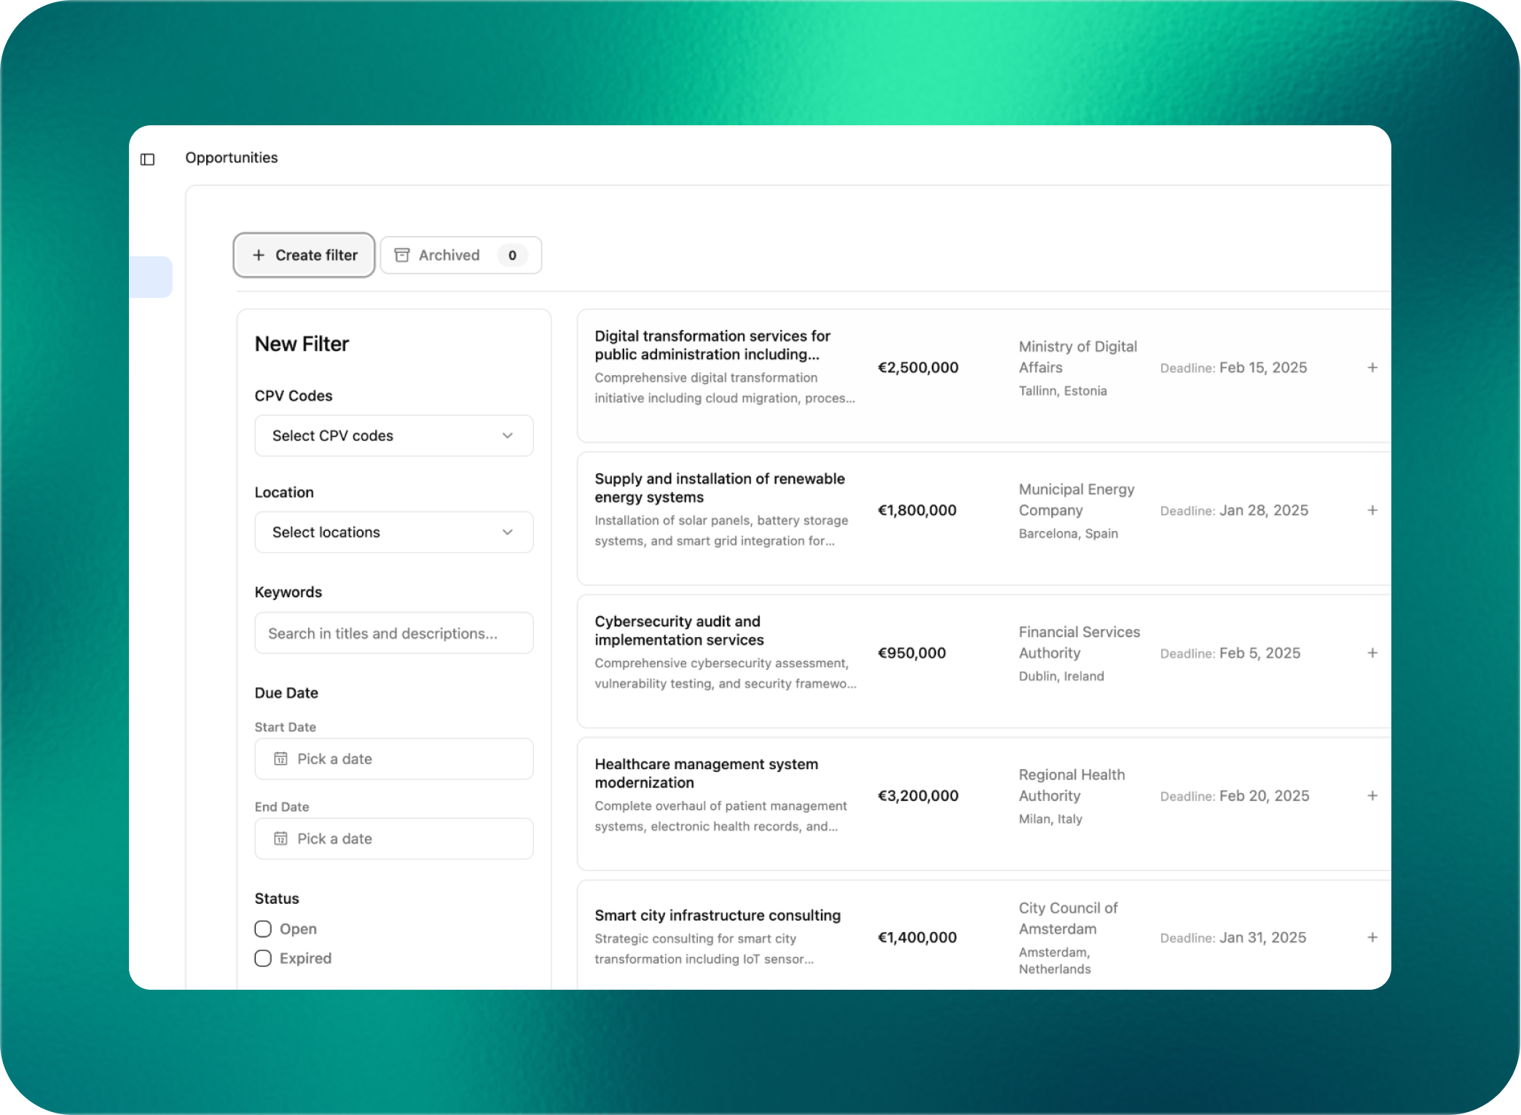
Task: Check the Open status checkbox
Action: [x=263, y=929]
